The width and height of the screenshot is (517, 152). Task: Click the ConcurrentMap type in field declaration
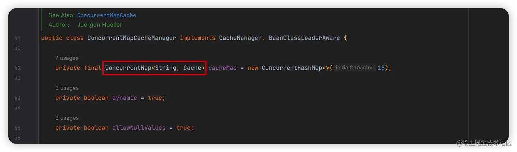pyautogui.click(x=128, y=68)
